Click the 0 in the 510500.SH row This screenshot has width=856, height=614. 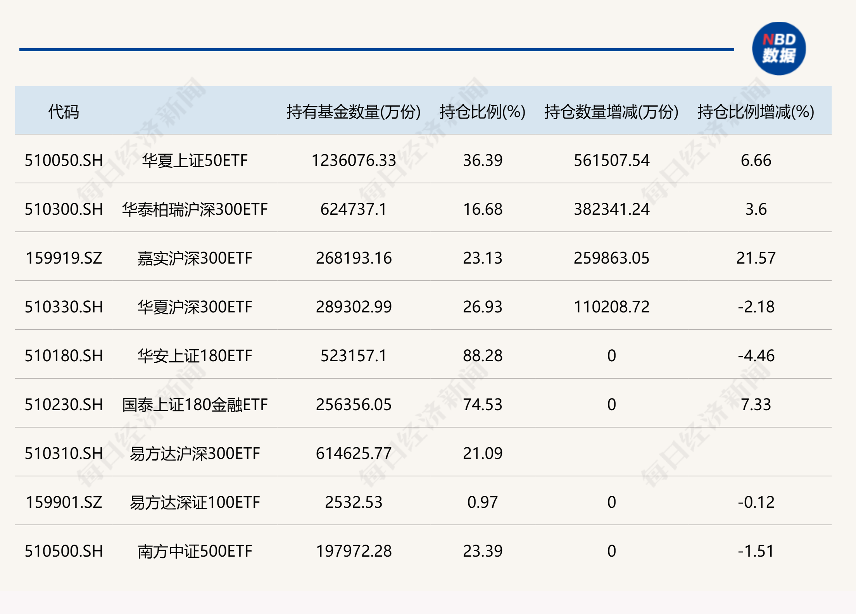click(x=611, y=551)
